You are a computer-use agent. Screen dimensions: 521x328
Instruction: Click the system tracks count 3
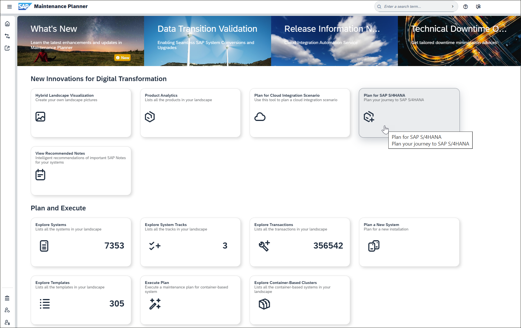[x=225, y=246]
